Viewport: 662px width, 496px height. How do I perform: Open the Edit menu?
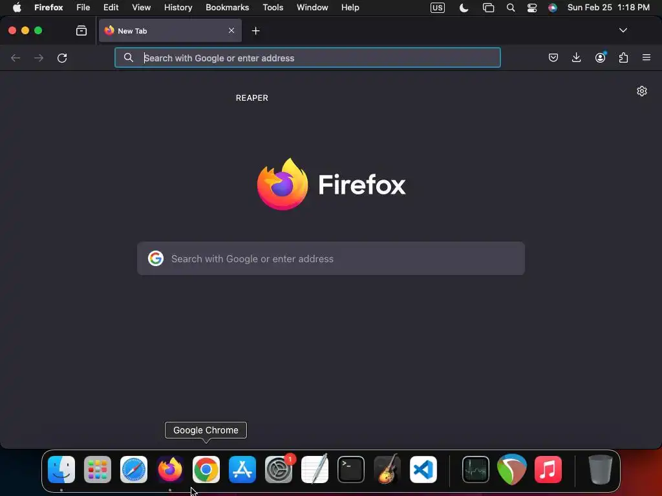111,8
